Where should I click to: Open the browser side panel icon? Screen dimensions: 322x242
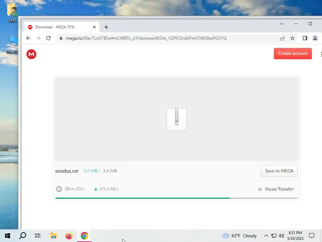[x=305, y=38]
